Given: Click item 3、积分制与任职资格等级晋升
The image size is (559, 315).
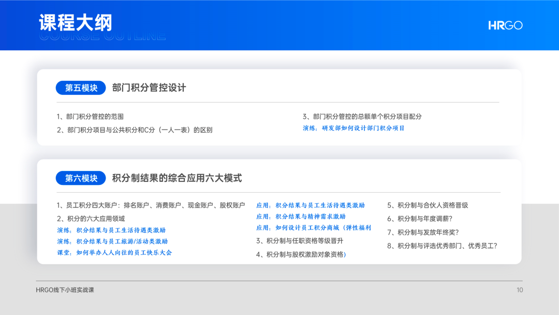Looking at the screenshot, I should 300,241.
